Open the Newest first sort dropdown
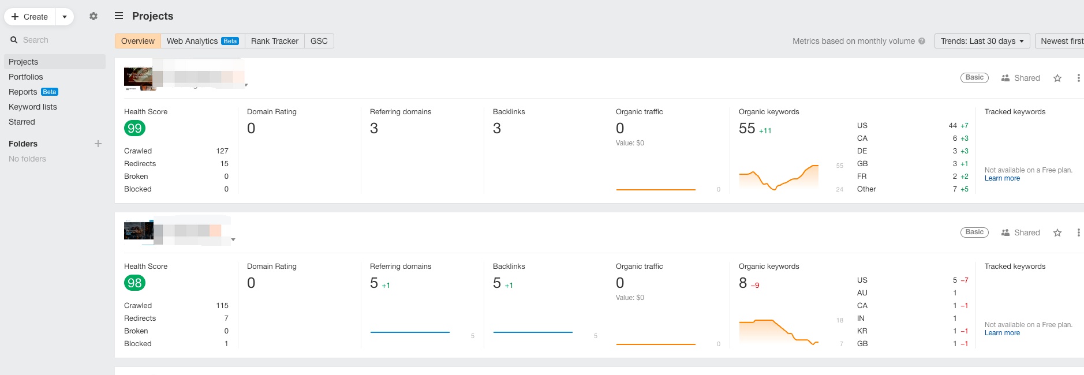 pos(1061,41)
